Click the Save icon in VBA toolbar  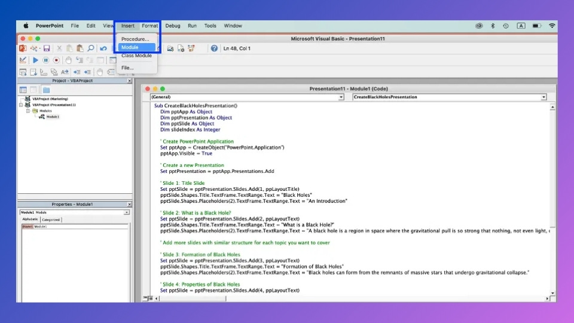point(47,48)
